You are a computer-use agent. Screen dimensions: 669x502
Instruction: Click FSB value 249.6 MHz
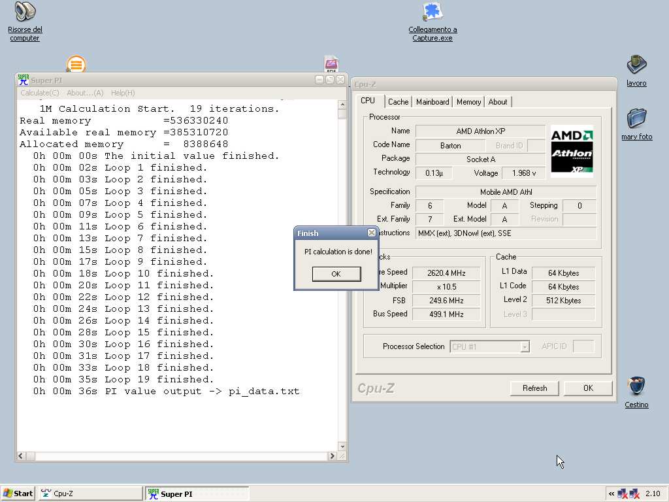click(x=446, y=301)
